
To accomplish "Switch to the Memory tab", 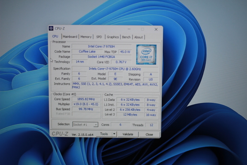I will coord(86,37).
